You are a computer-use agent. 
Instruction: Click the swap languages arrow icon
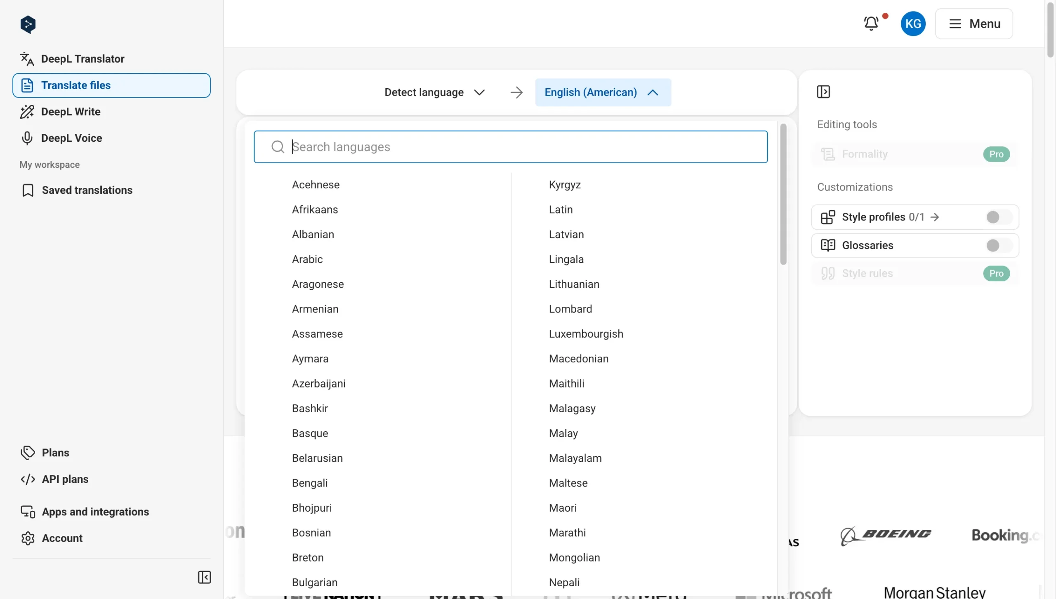pos(516,92)
